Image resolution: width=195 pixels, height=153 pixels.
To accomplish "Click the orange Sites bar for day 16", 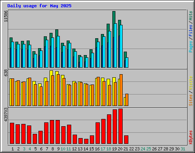I will coord(98,91).
